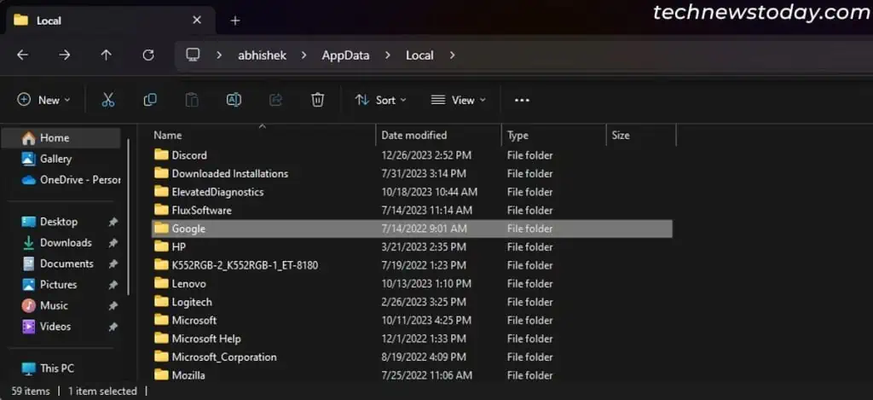873x400 pixels.
Task: Click AppData in the address breadcrumb
Action: click(x=345, y=55)
